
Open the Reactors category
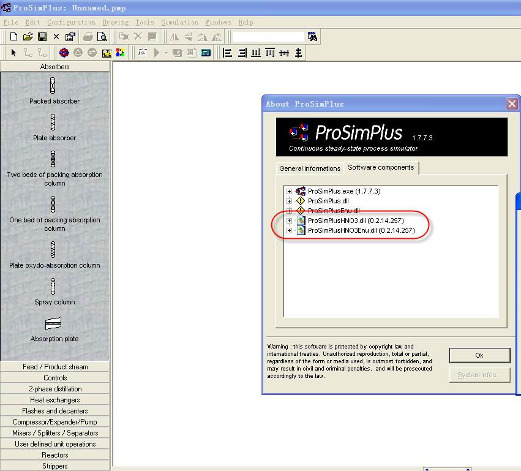coord(55,454)
